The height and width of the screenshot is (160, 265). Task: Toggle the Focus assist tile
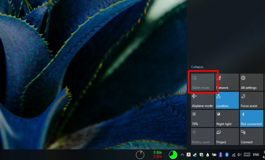click(x=251, y=100)
